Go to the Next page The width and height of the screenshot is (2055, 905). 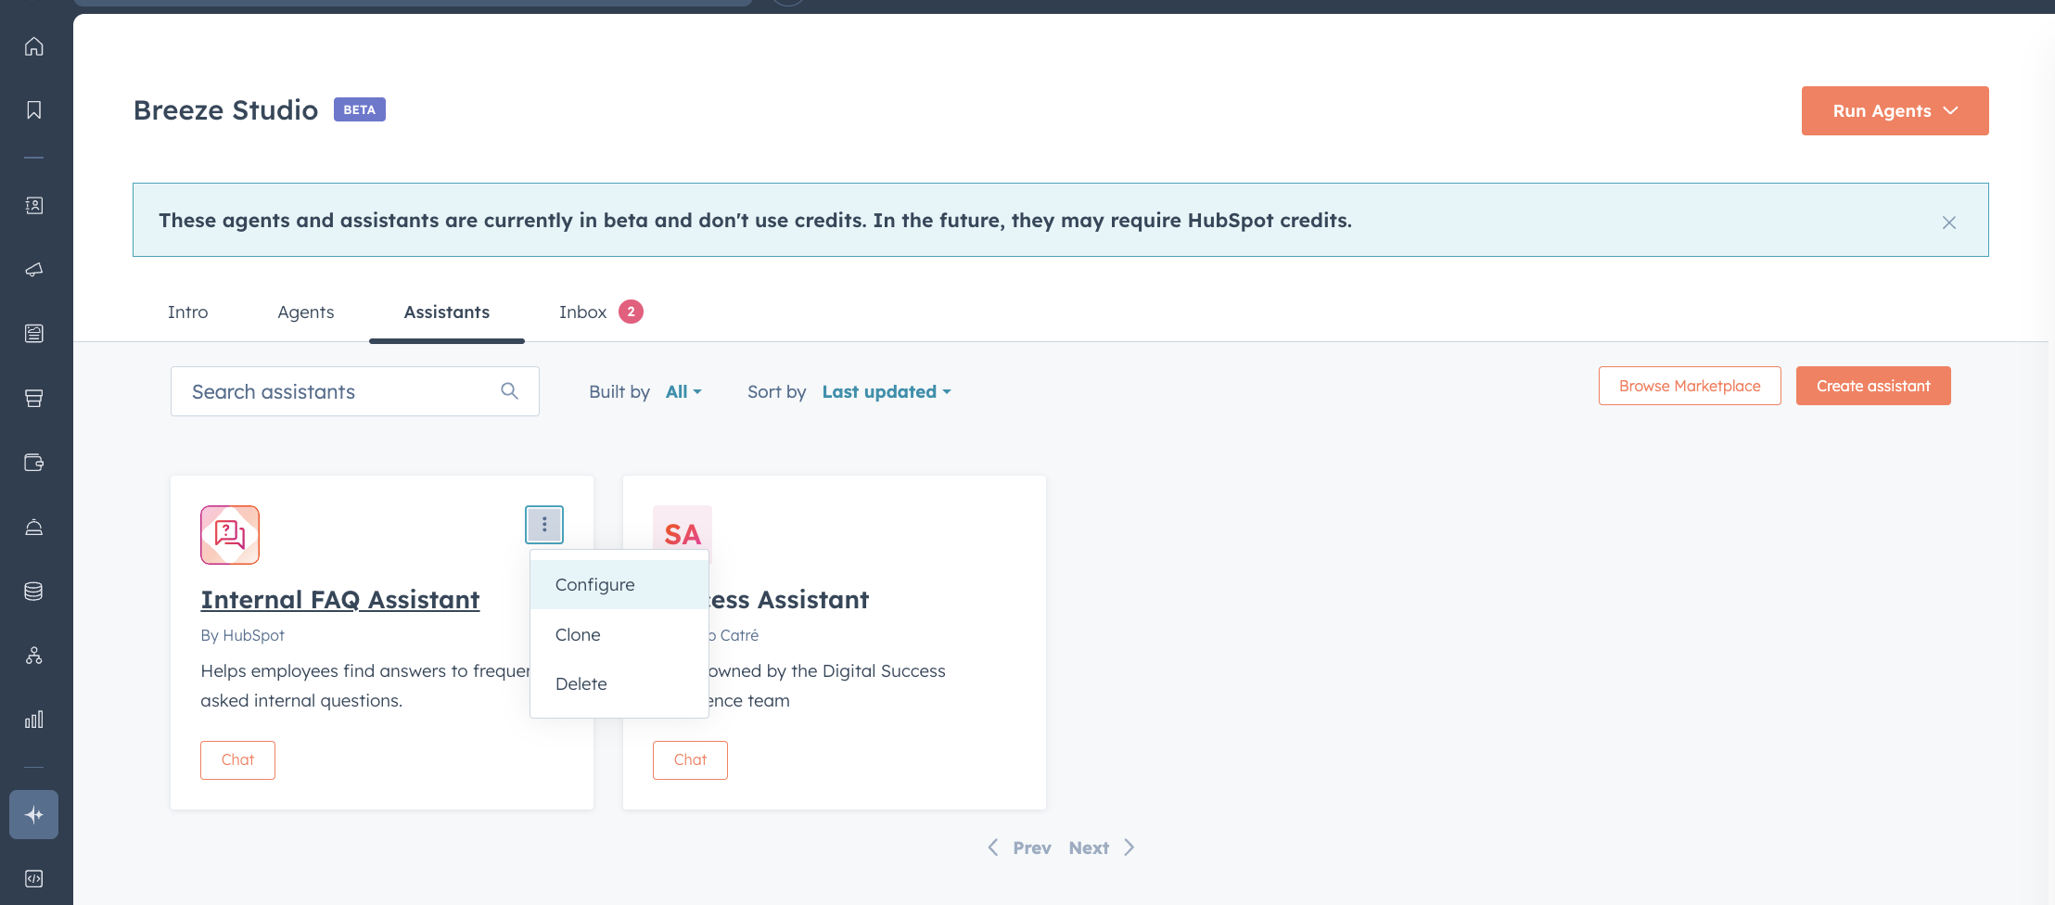1102,848
